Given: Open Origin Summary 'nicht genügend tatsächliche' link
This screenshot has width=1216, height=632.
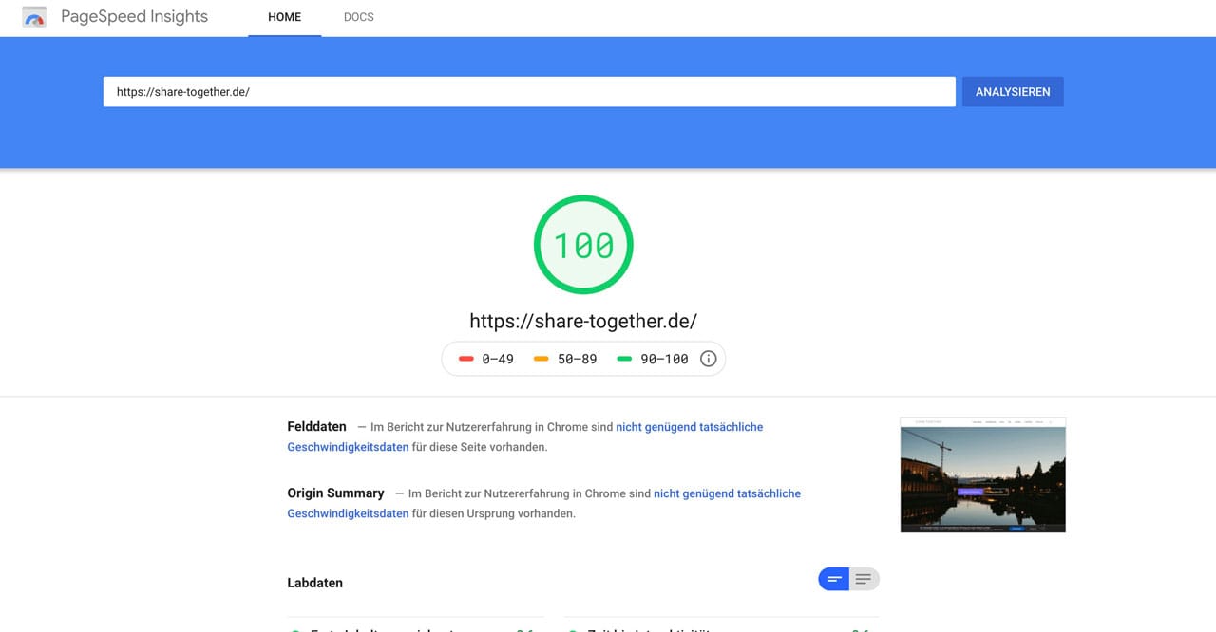Looking at the screenshot, I should pos(728,493).
